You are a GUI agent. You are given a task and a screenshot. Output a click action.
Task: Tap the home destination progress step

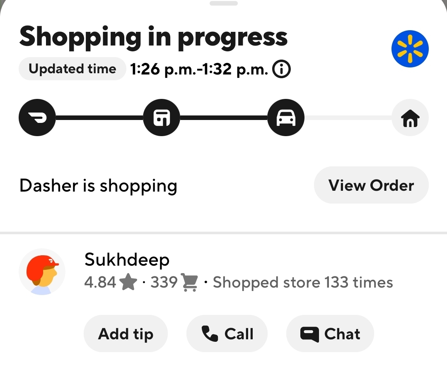tap(410, 118)
